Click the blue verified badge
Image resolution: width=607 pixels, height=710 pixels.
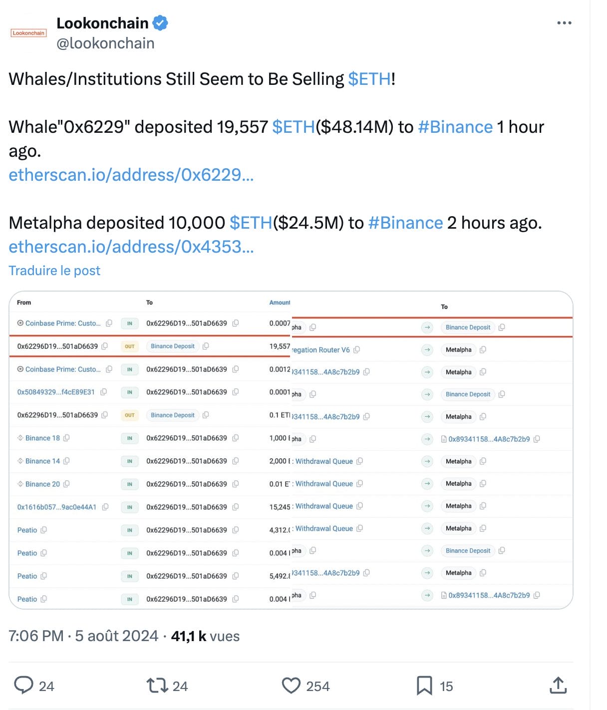click(x=160, y=23)
